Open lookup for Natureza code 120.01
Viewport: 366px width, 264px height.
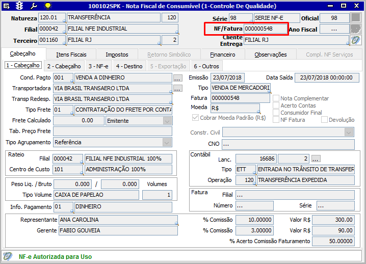tap(65, 22)
